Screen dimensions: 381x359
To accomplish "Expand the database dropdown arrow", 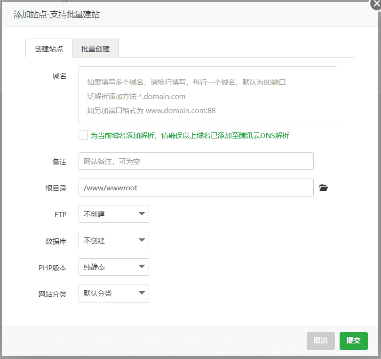I will click(x=143, y=240).
